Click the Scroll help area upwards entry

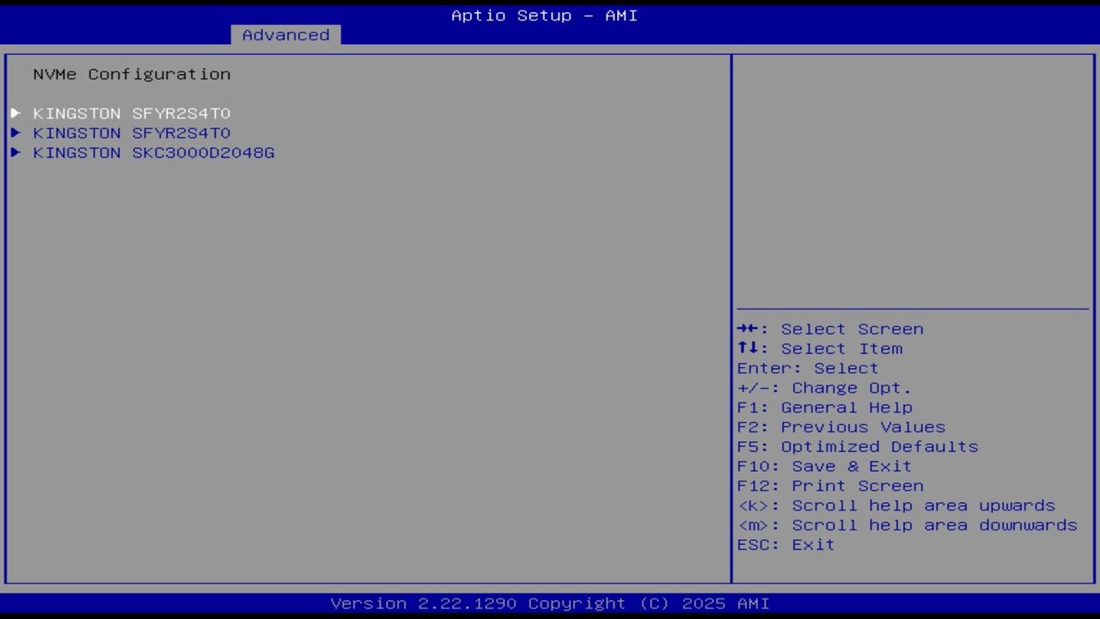895,505
